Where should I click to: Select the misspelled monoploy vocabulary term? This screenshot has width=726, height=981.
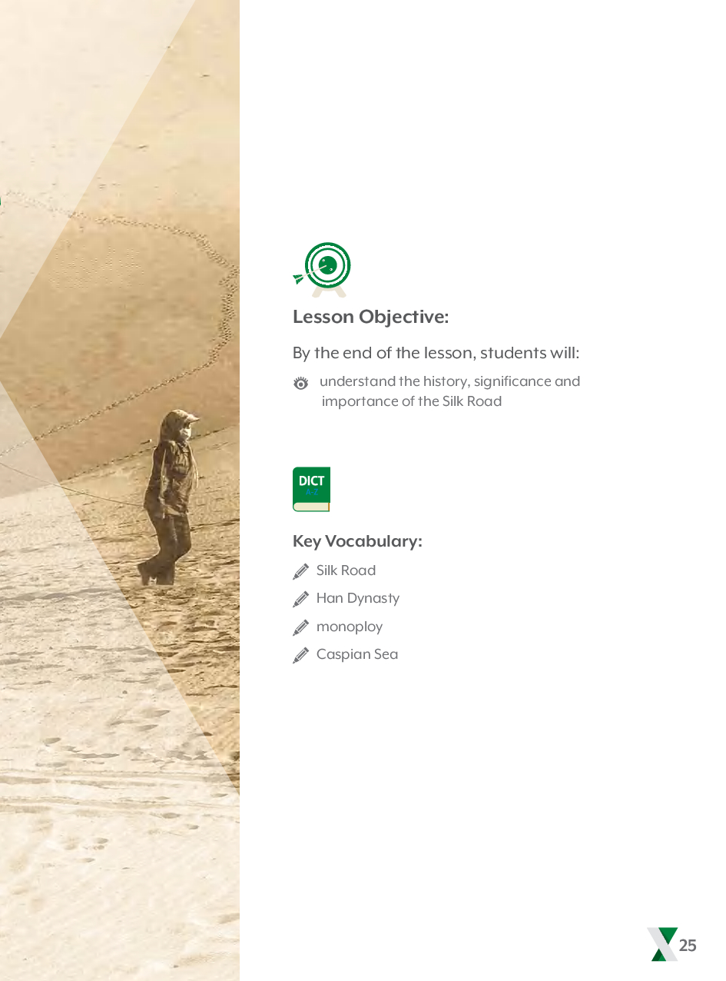click(350, 627)
